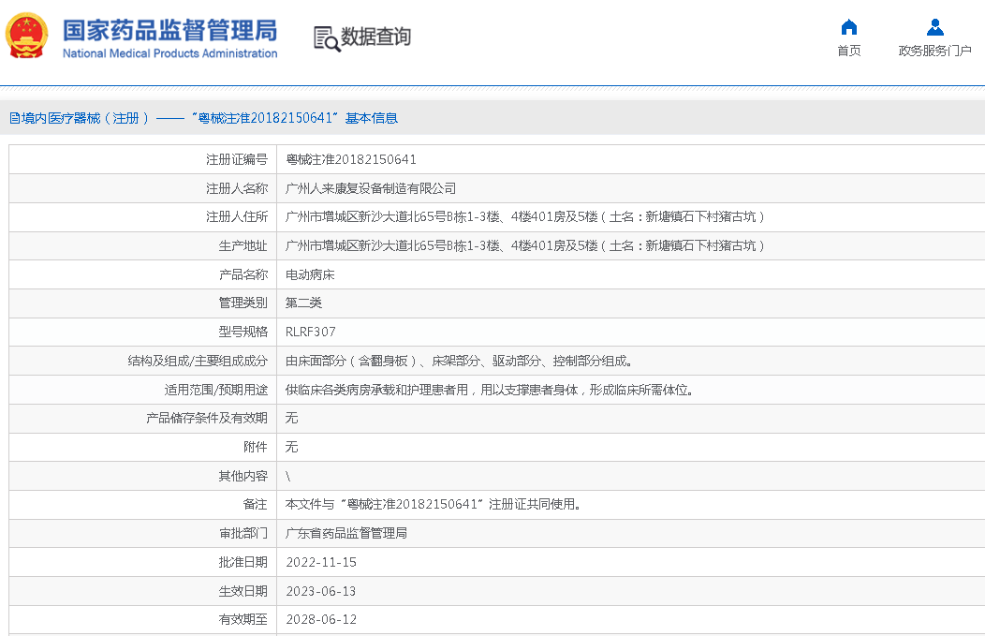The height and width of the screenshot is (636, 985).
Task: Click the 注册人住所 address value
Action: point(525,216)
